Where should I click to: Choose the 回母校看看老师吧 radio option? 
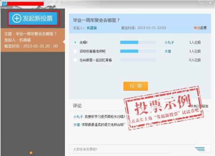coord(75,51)
